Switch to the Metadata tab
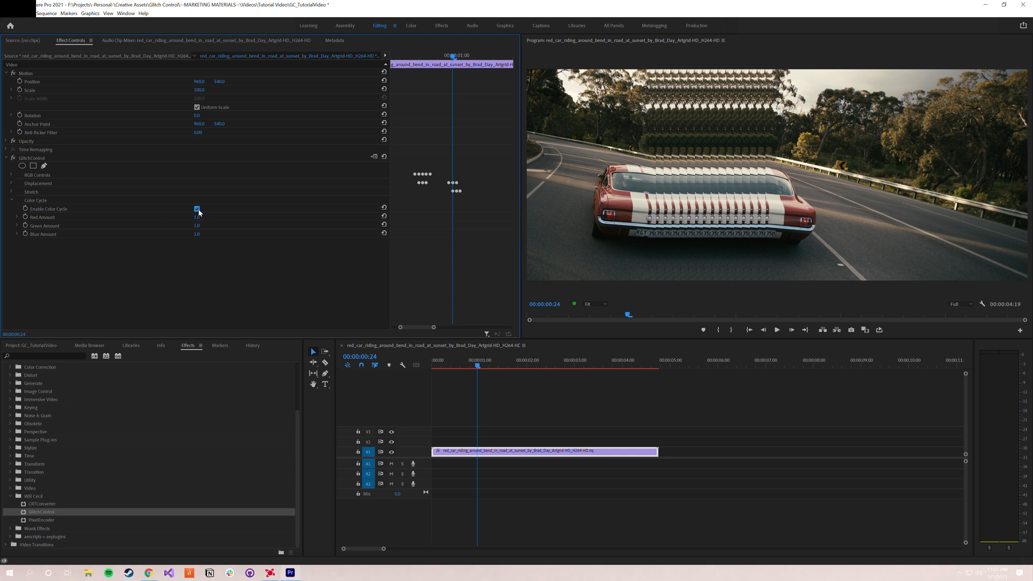Viewport: 1033px width, 581px height. click(335, 40)
